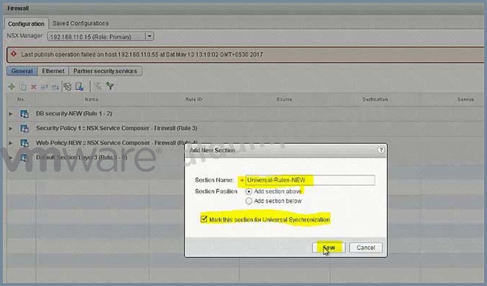This screenshot has width=487, height=286.
Task: Switch to the Saved Configurations tab
Action: click(x=81, y=24)
